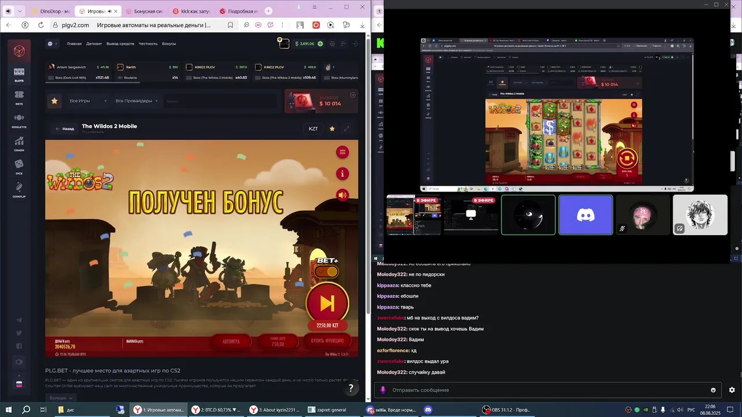Open the Ставка 750,00 bet selector
This screenshot has width=742, height=417.
(x=278, y=341)
